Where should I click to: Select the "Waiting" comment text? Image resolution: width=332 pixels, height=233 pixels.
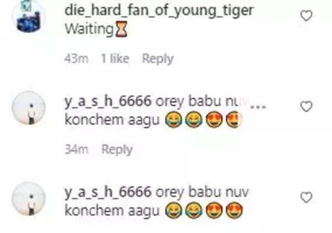[x=89, y=29]
